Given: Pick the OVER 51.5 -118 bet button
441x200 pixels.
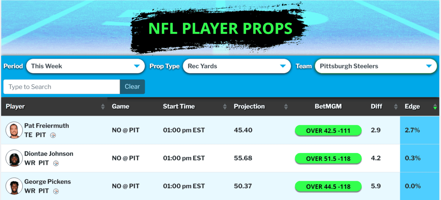Looking at the screenshot, I should 328,159.
